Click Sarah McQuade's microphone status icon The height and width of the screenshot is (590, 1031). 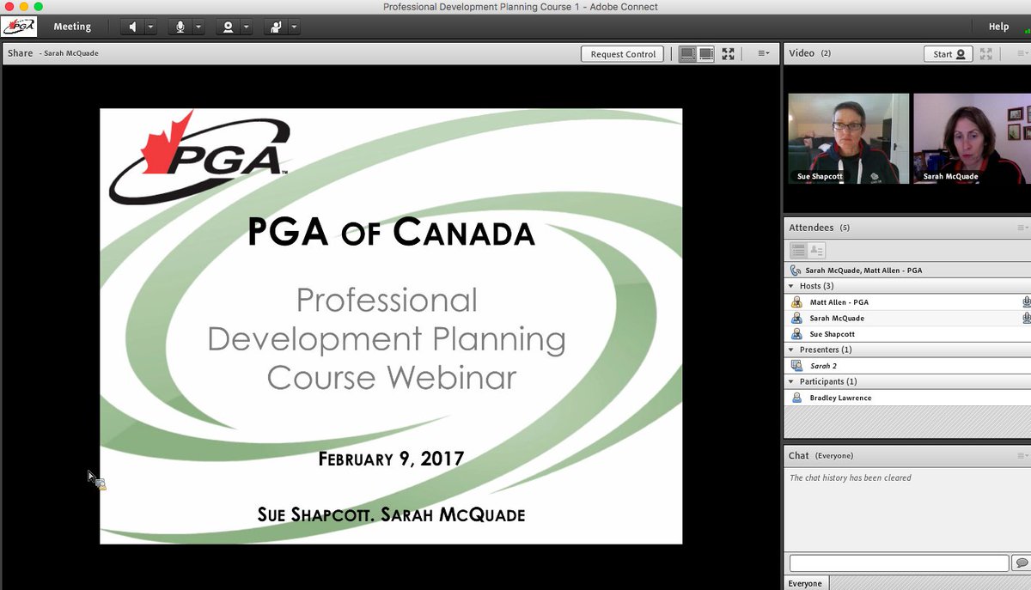[x=1026, y=318]
